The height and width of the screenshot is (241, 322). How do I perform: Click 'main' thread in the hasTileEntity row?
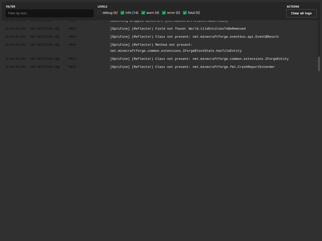[72, 45]
